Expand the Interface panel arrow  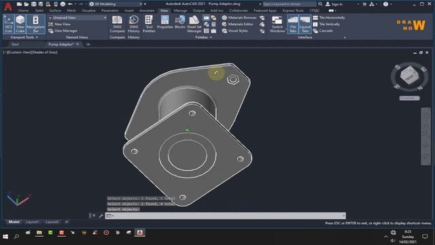pyautogui.click(x=345, y=37)
